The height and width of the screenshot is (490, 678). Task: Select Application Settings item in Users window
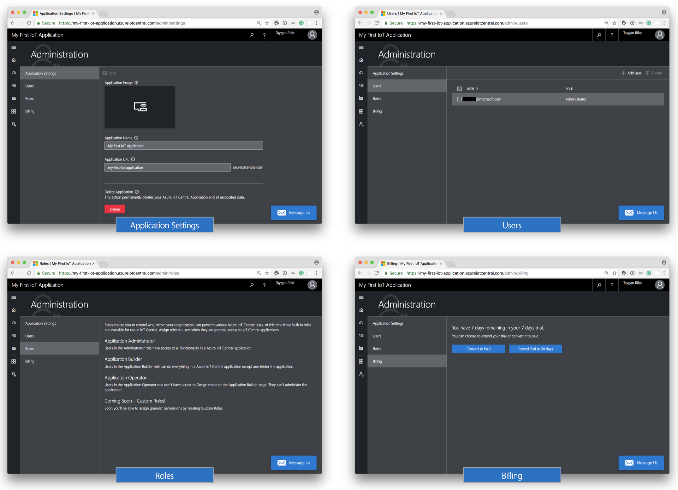click(407, 73)
